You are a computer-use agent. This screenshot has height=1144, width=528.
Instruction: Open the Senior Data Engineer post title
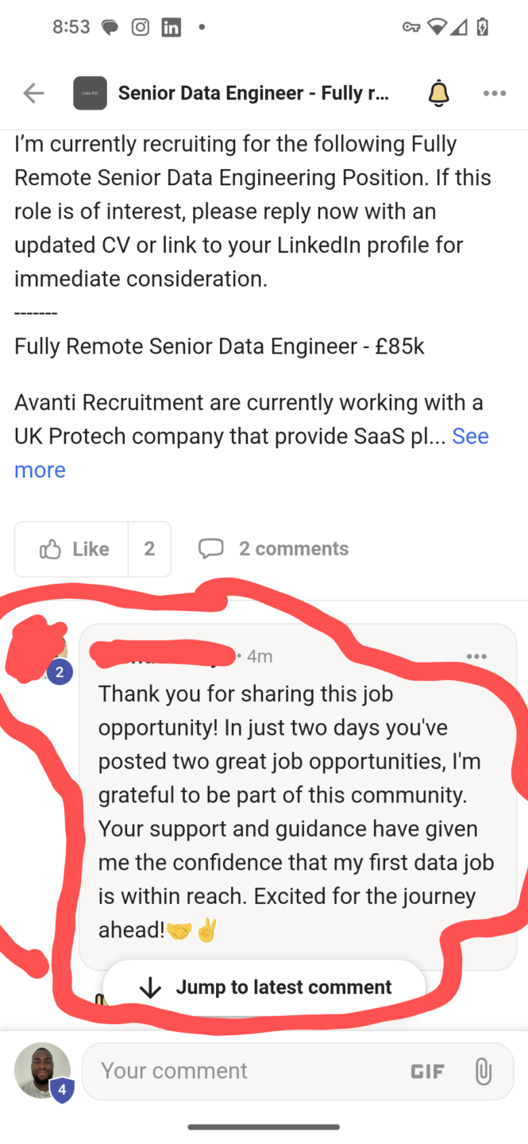click(254, 92)
